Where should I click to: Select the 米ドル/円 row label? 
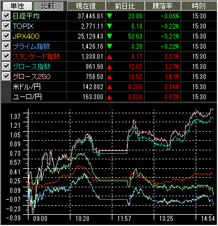click(26, 87)
